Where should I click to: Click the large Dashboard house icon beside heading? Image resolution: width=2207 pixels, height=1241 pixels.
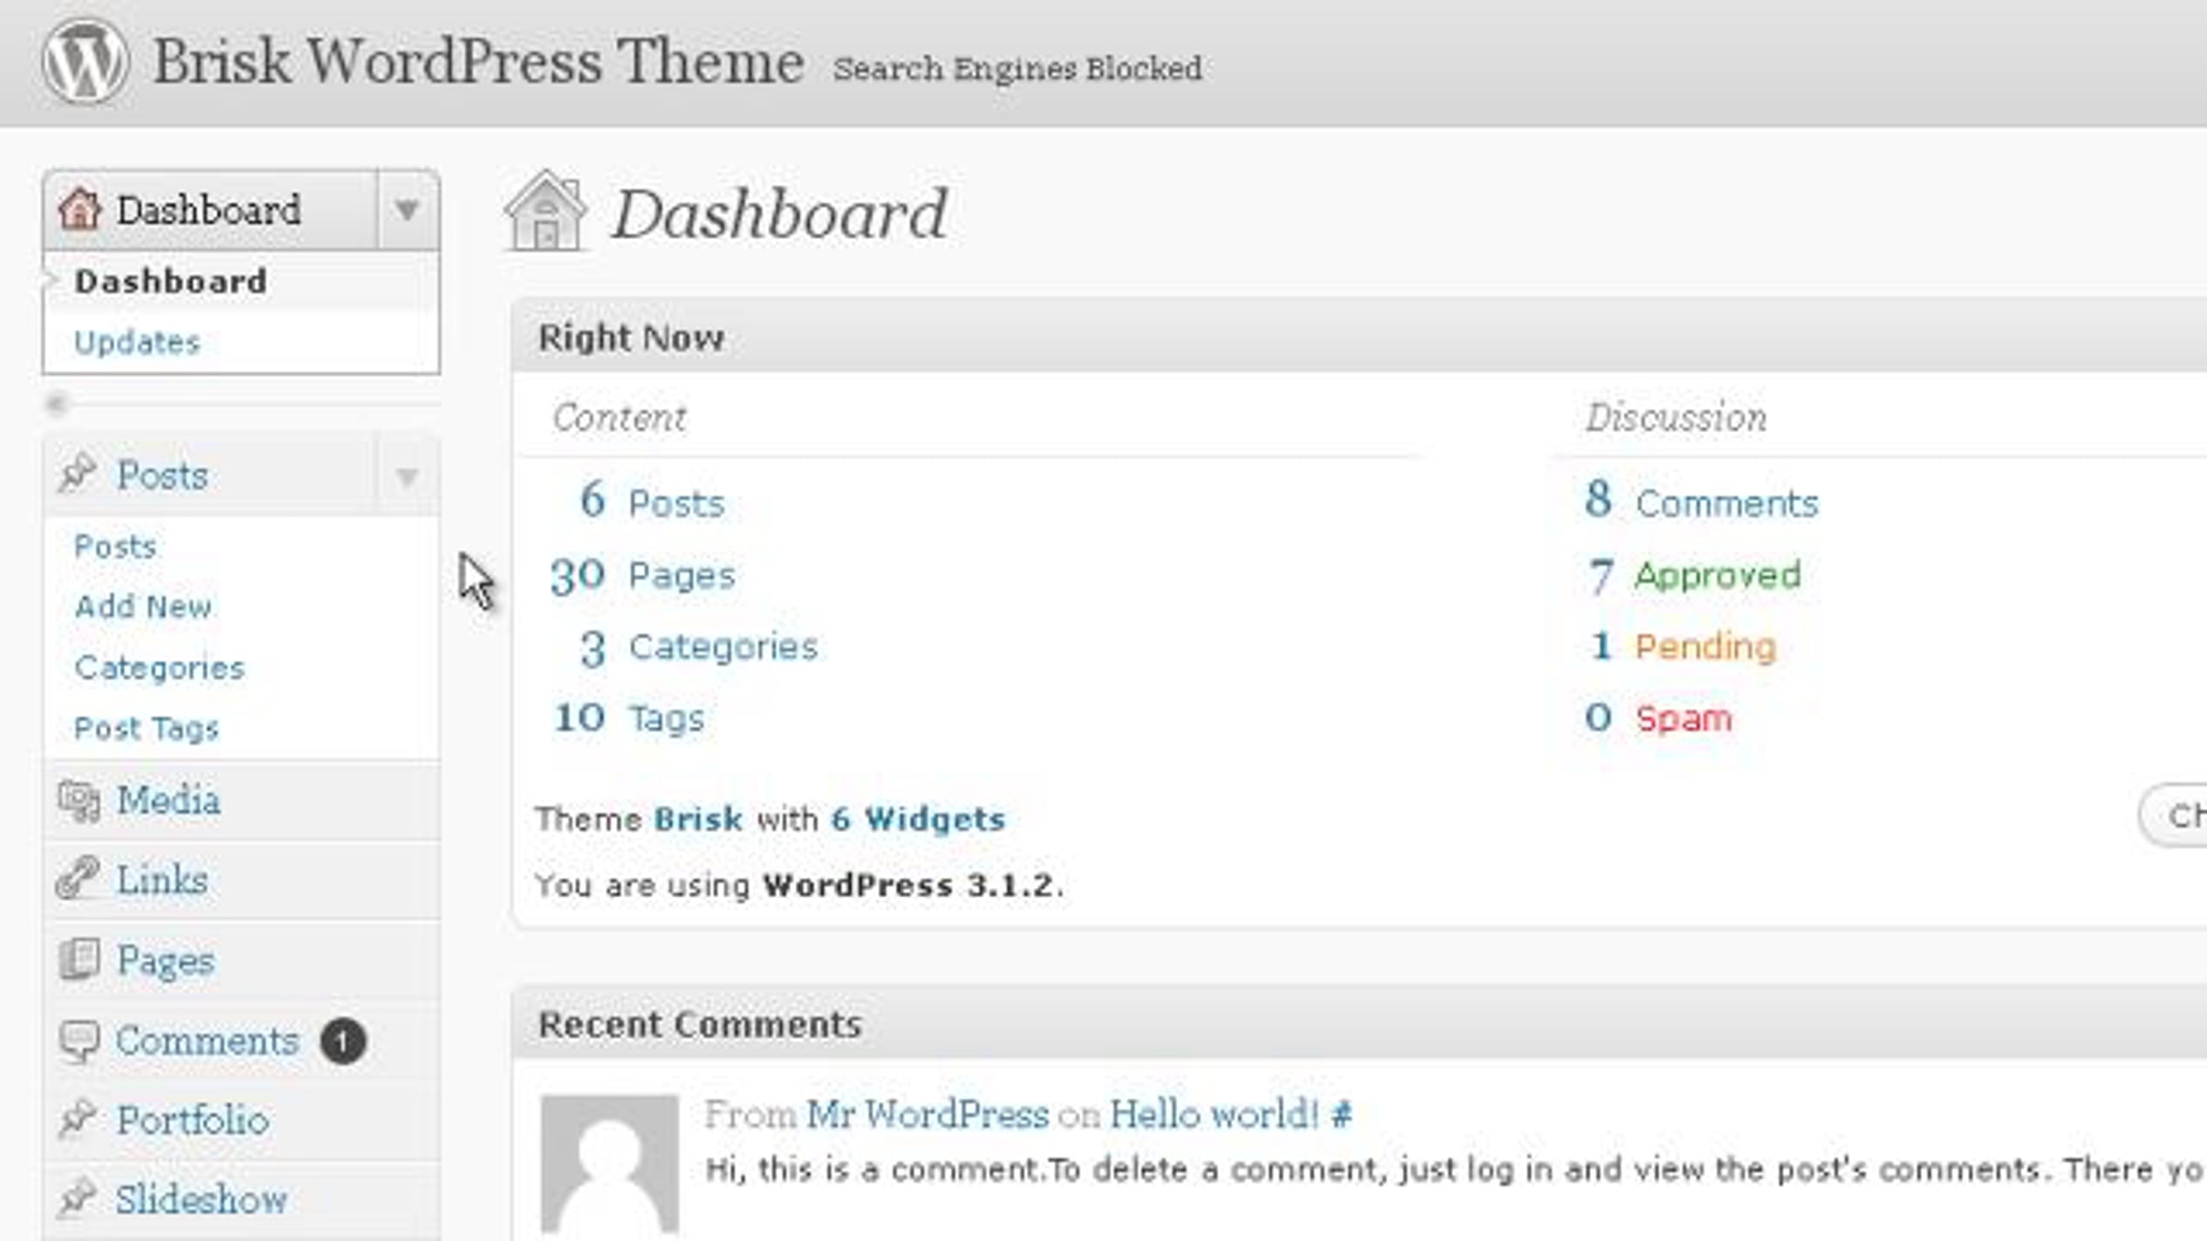(545, 211)
